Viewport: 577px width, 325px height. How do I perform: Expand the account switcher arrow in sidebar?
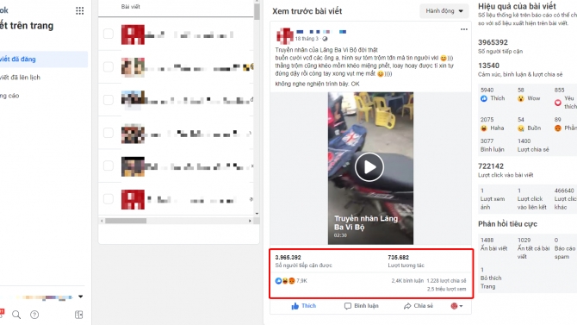(81, 297)
